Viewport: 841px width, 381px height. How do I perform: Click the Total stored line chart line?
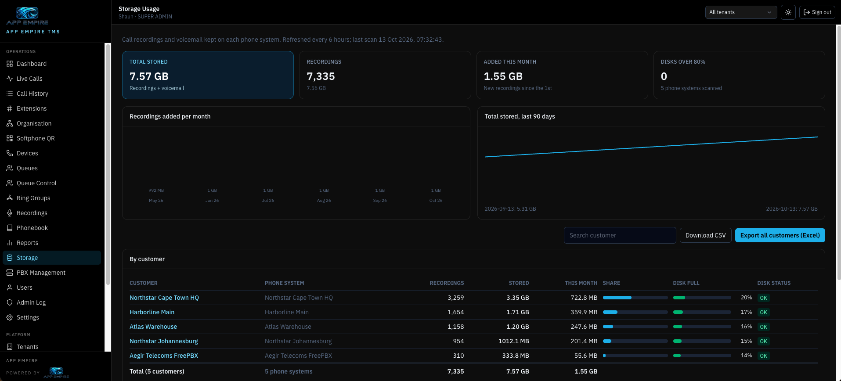point(651,147)
